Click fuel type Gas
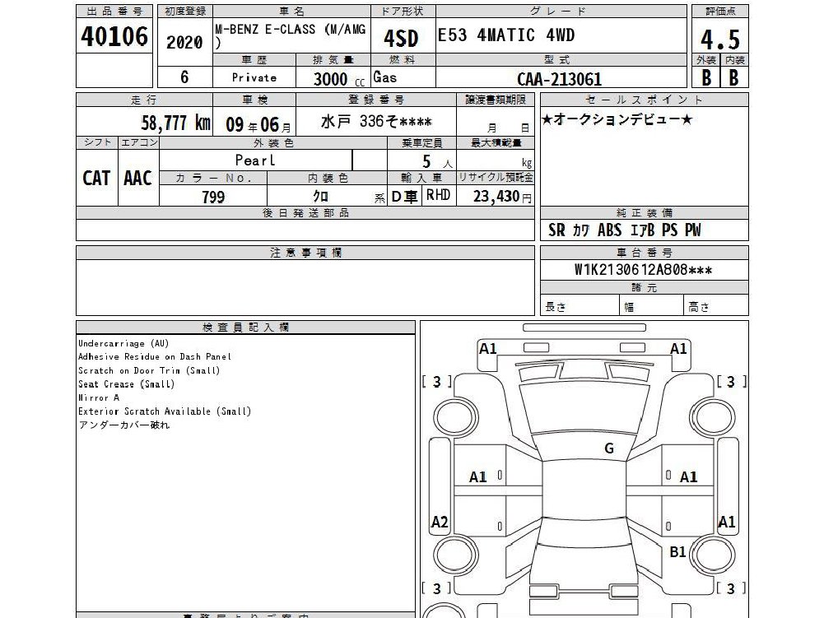 click(384, 77)
